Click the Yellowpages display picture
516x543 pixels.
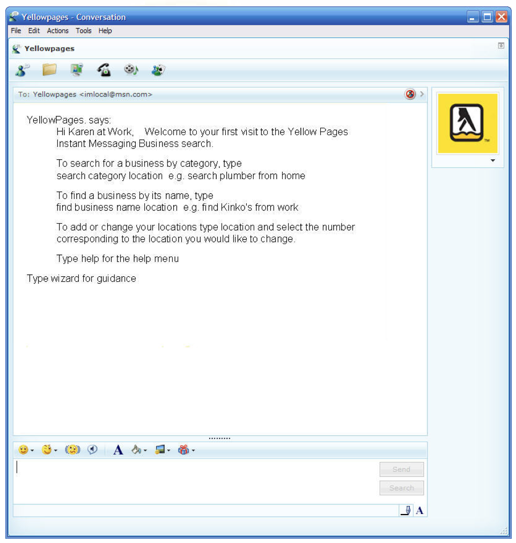468,123
